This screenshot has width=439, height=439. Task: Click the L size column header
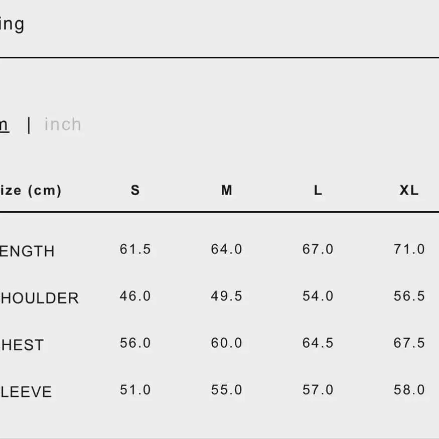coord(318,190)
